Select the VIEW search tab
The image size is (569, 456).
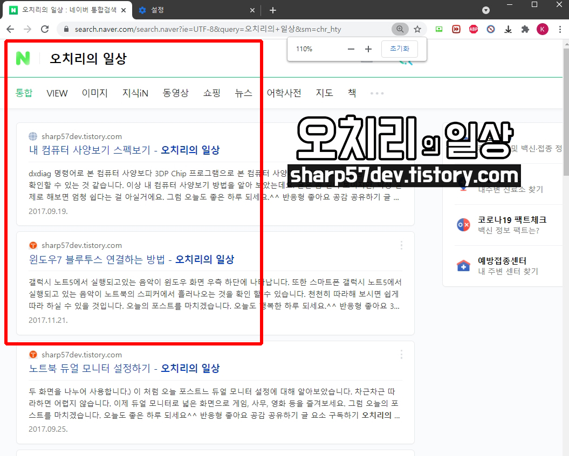pos(57,93)
